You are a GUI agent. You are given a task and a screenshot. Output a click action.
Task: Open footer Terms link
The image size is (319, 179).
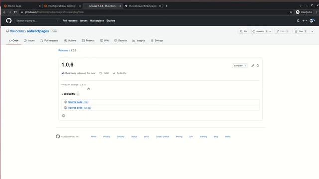click(93, 137)
